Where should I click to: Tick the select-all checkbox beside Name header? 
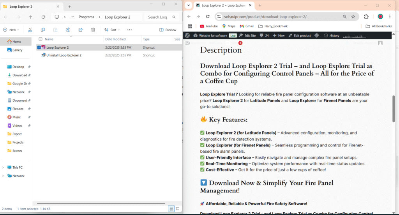point(40,39)
